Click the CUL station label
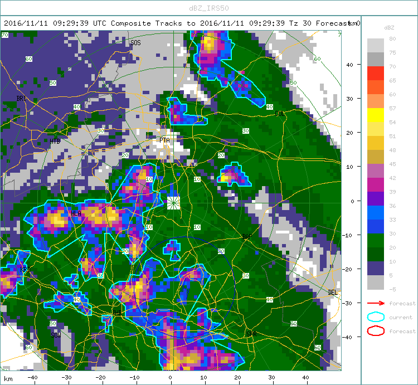 (280, 114)
